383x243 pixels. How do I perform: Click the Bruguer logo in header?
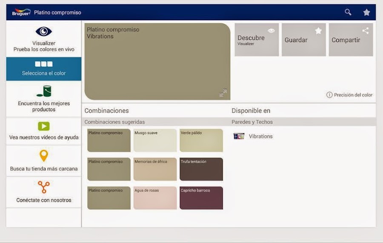coord(22,12)
